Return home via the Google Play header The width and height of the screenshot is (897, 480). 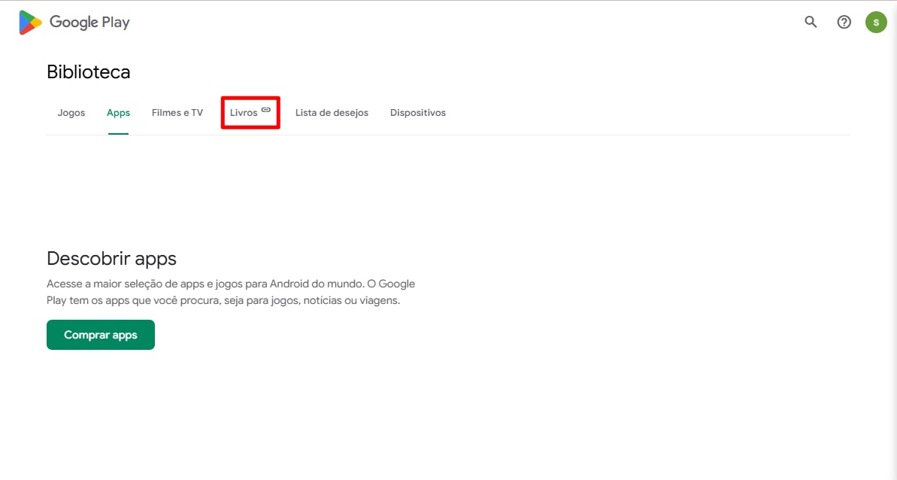point(73,22)
